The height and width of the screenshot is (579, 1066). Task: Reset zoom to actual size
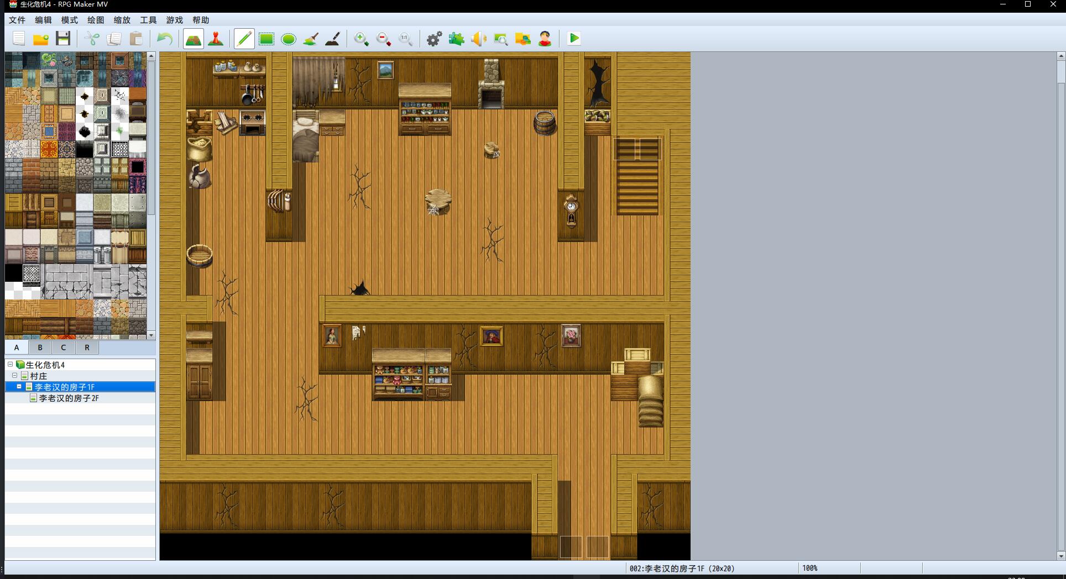[406, 39]
